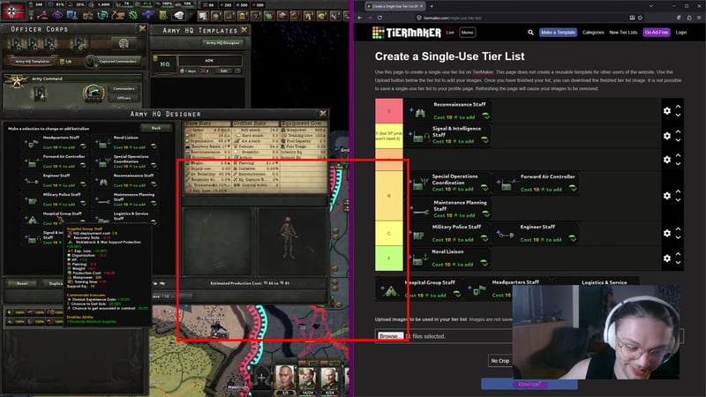Image resolution: width=706 pixels, height=397 pixels.
Task: Open the browser tab list dropdown chevron
Action: pos(650,6)
